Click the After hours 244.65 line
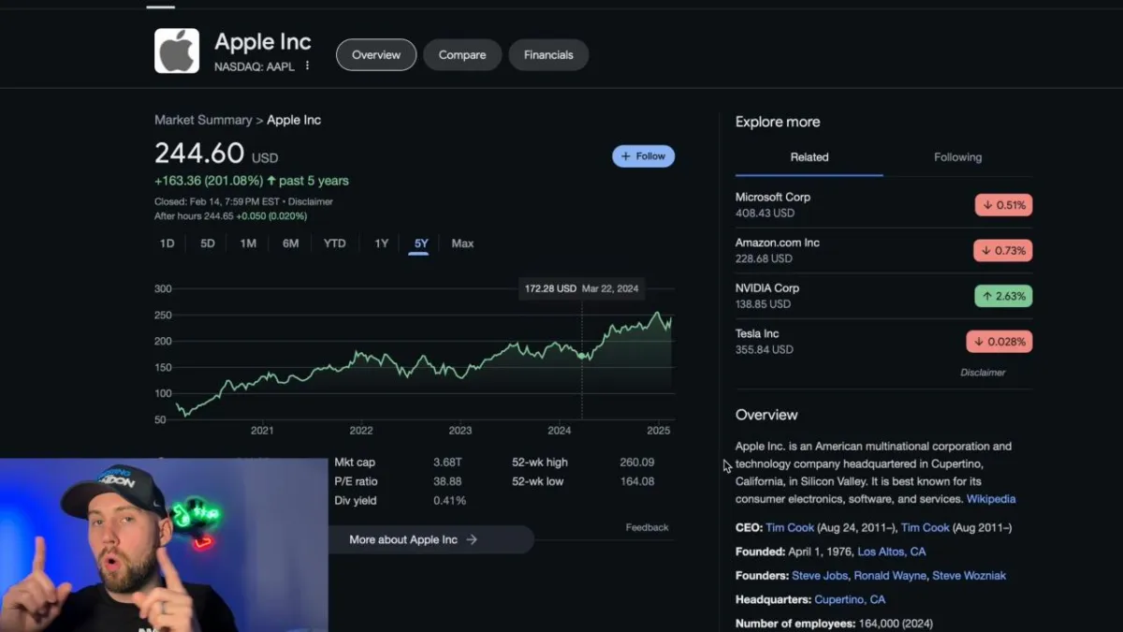This screenshot has width=1123, height=632. (x=231, y=216)
